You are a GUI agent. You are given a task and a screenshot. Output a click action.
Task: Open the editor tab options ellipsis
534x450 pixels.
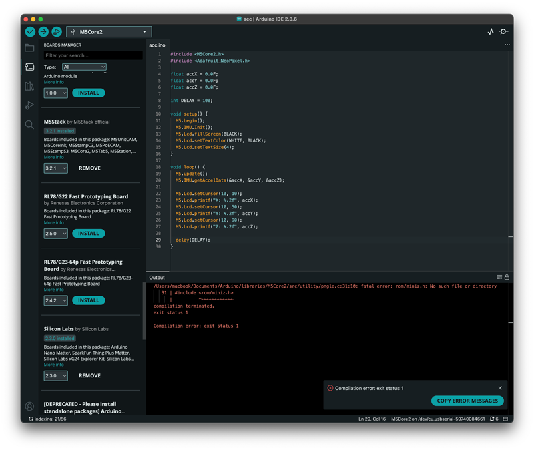507,45
